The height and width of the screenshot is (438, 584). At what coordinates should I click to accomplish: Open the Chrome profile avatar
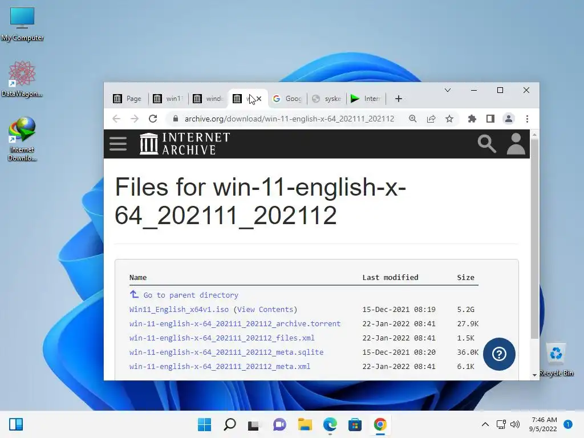click(x=508, y=119)
